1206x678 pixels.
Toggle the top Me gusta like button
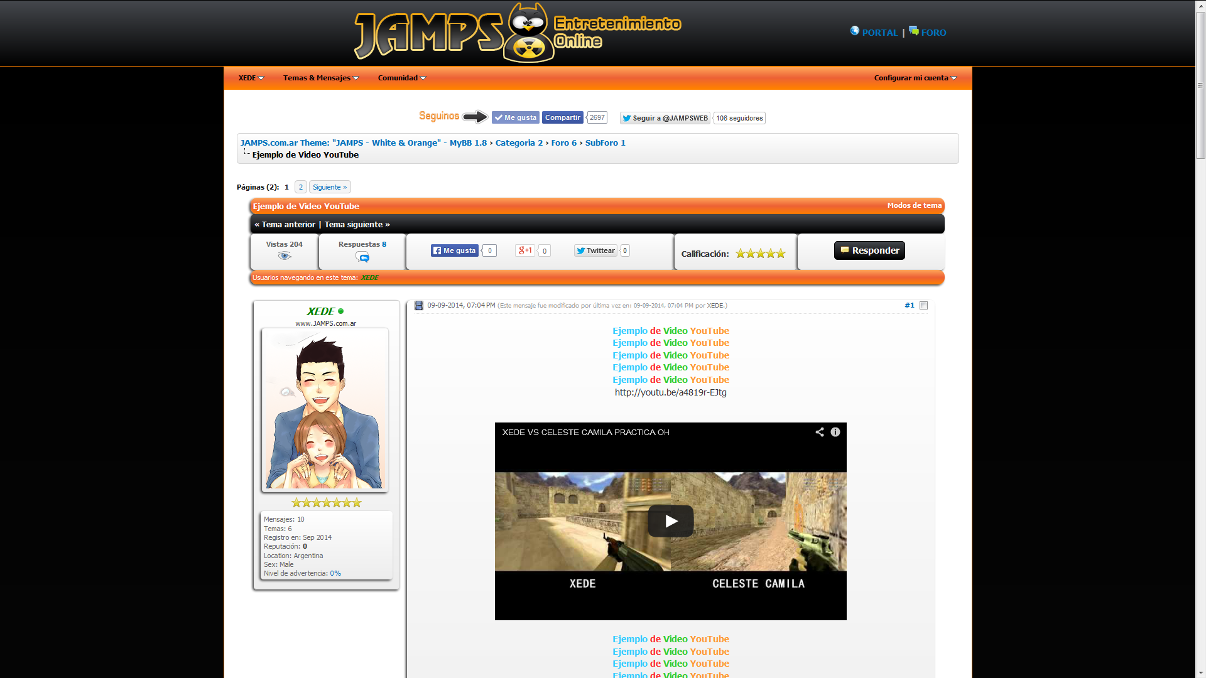(x=516, y=117)
